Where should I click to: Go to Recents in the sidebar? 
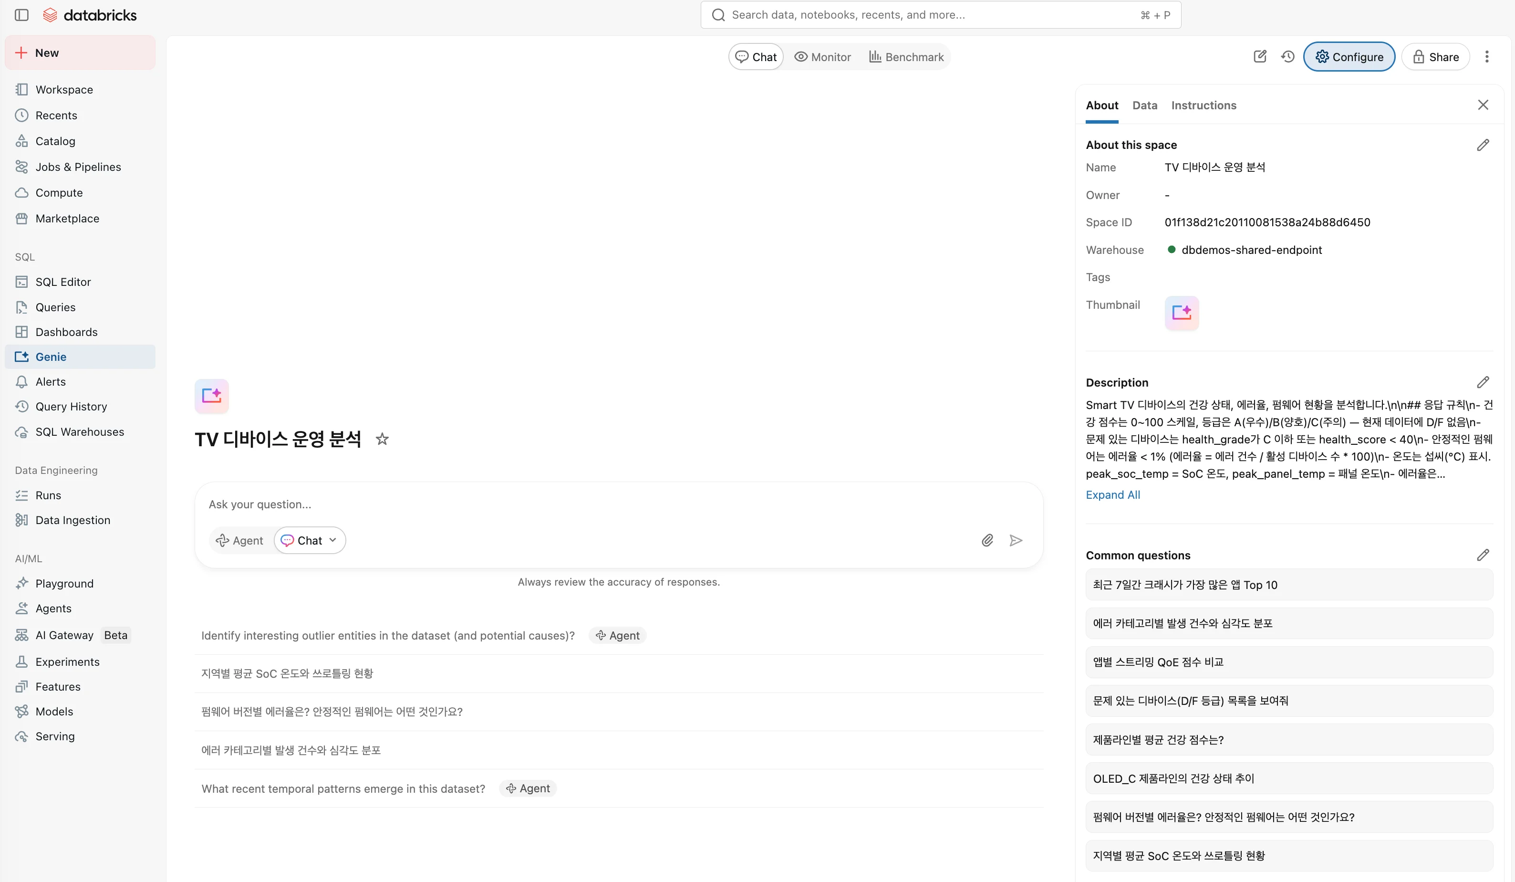[x=80, y=115]
